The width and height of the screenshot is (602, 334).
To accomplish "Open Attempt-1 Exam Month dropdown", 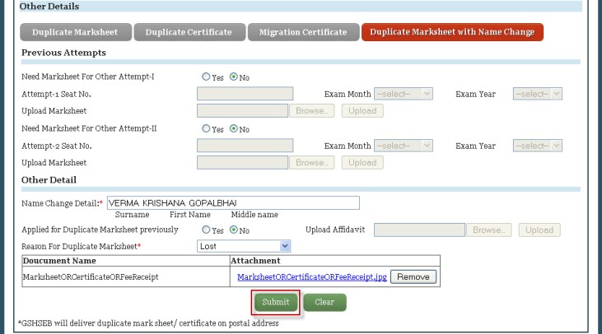I will [x=404, y=95].
